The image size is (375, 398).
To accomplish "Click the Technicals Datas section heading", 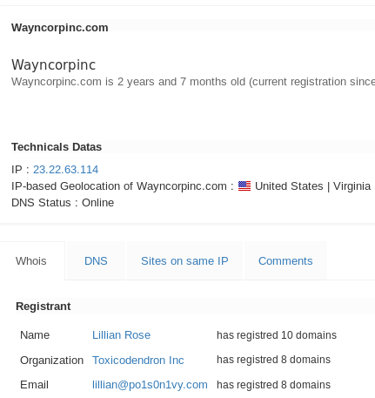I will tap(57, 147).
